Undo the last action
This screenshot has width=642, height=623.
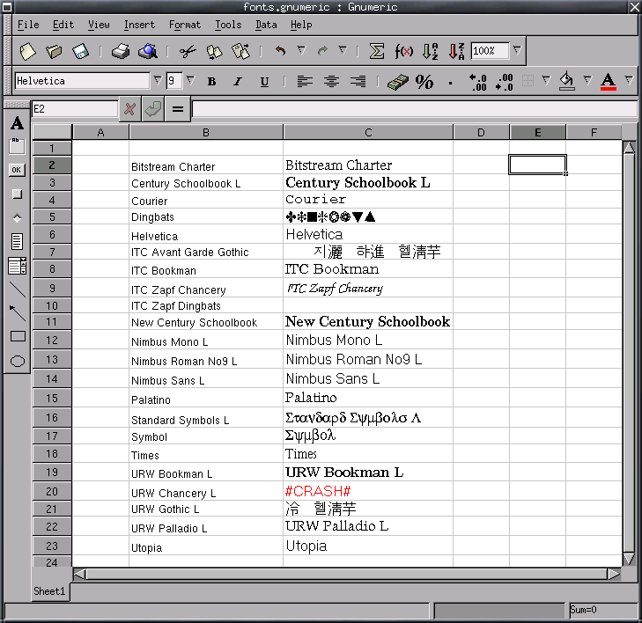280,51
